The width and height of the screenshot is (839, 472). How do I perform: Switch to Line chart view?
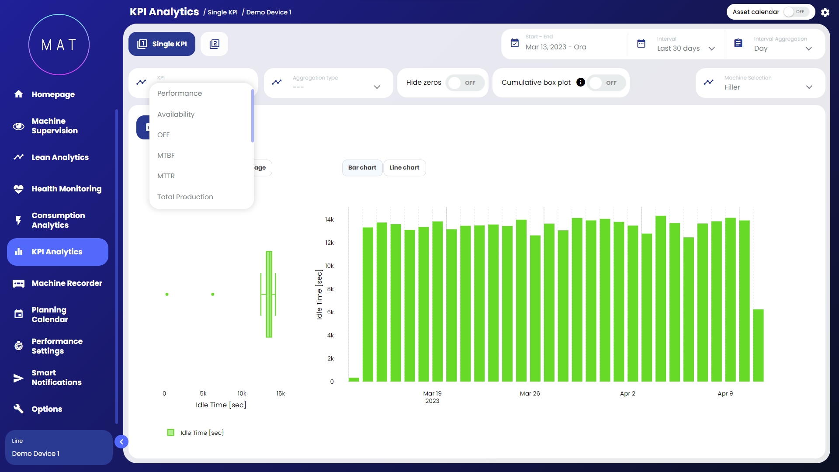[x=404, y=167]
